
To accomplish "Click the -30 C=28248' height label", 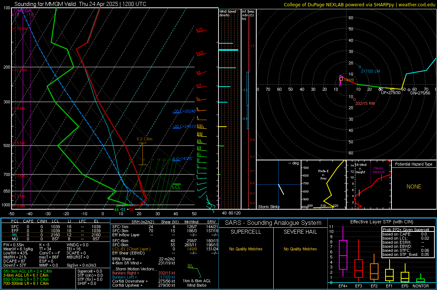I will pos(184,111).
